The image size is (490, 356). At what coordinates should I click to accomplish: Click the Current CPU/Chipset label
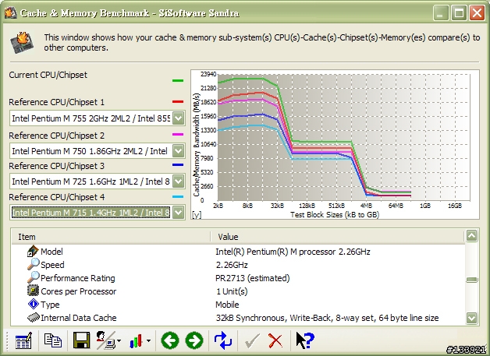(48, 75)
